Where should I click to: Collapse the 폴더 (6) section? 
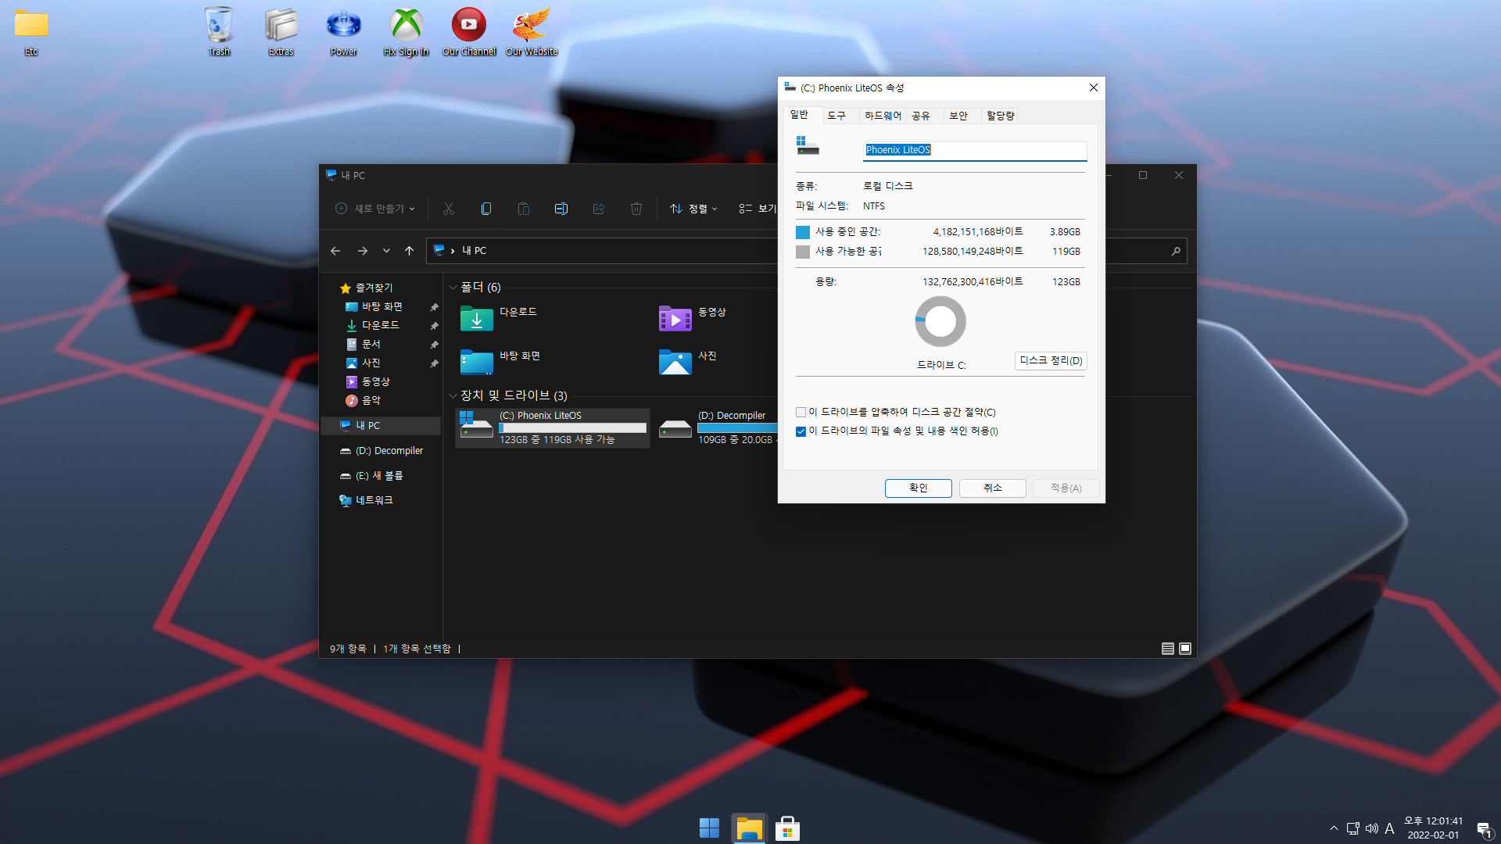coord(453,288)
